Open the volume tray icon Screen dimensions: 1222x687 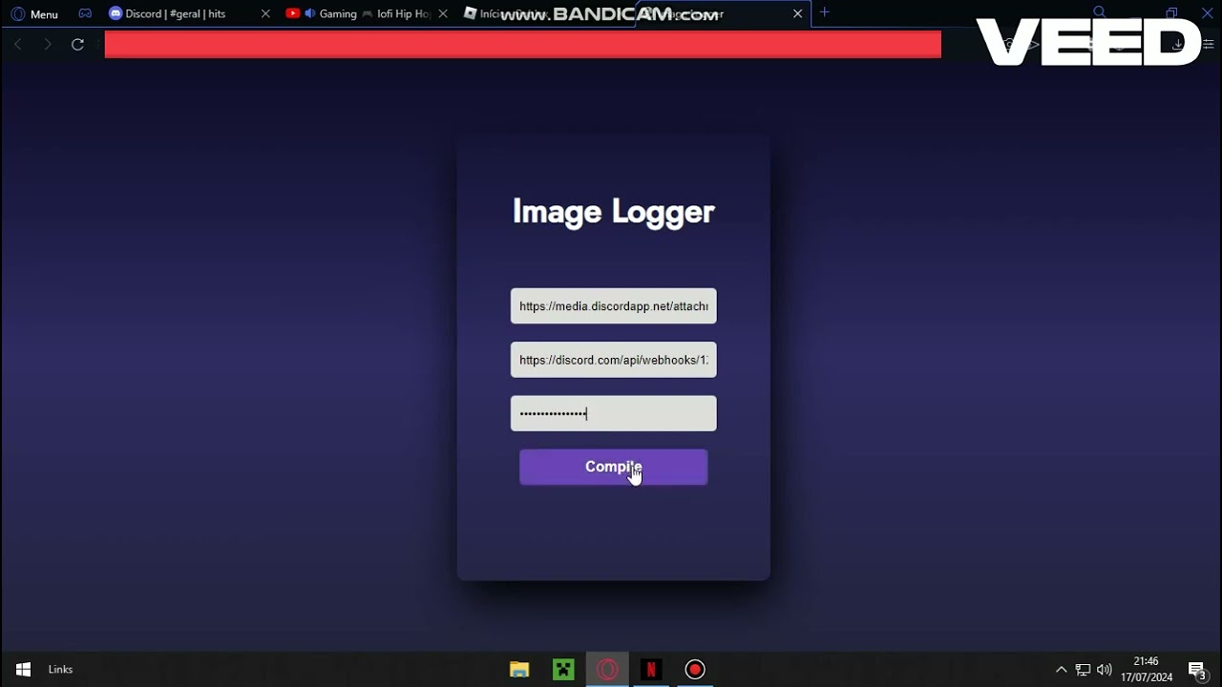[1105, 670]
